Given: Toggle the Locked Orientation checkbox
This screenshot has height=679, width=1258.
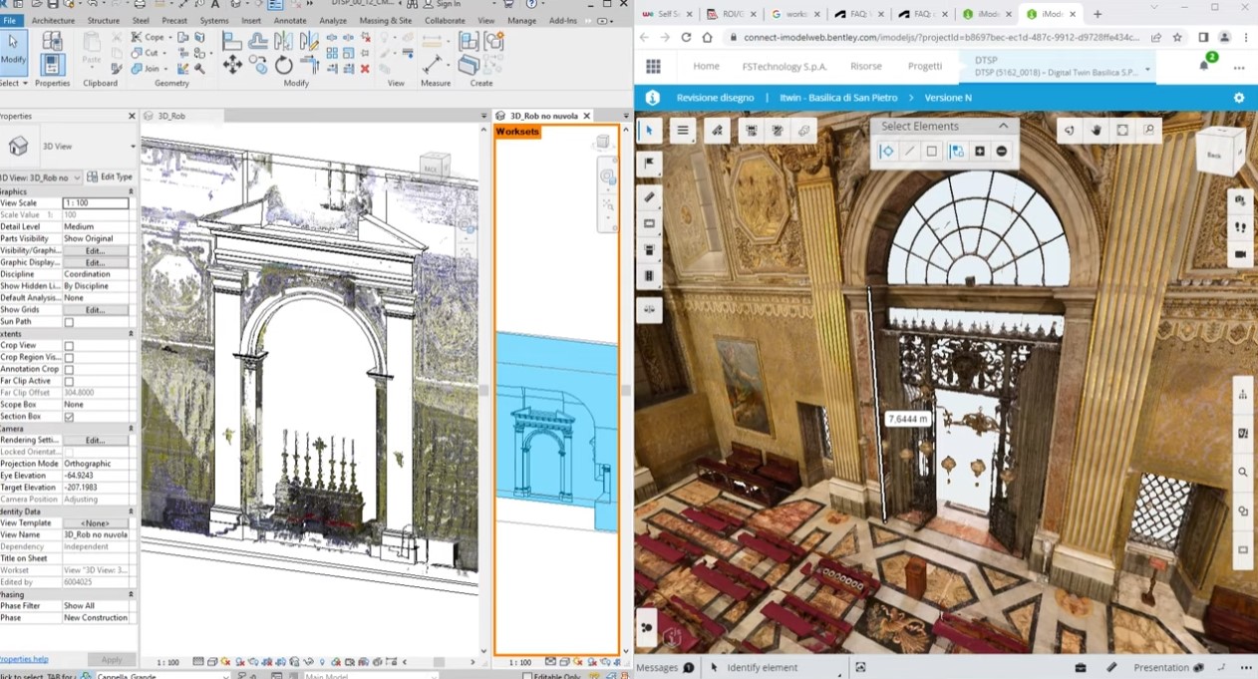Looking at the screenshot, I should tap(69, 453).
